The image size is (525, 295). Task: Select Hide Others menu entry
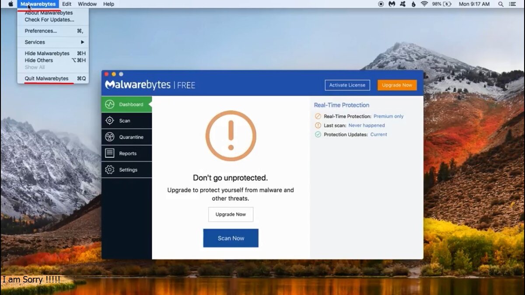click(x=53, y=60)
